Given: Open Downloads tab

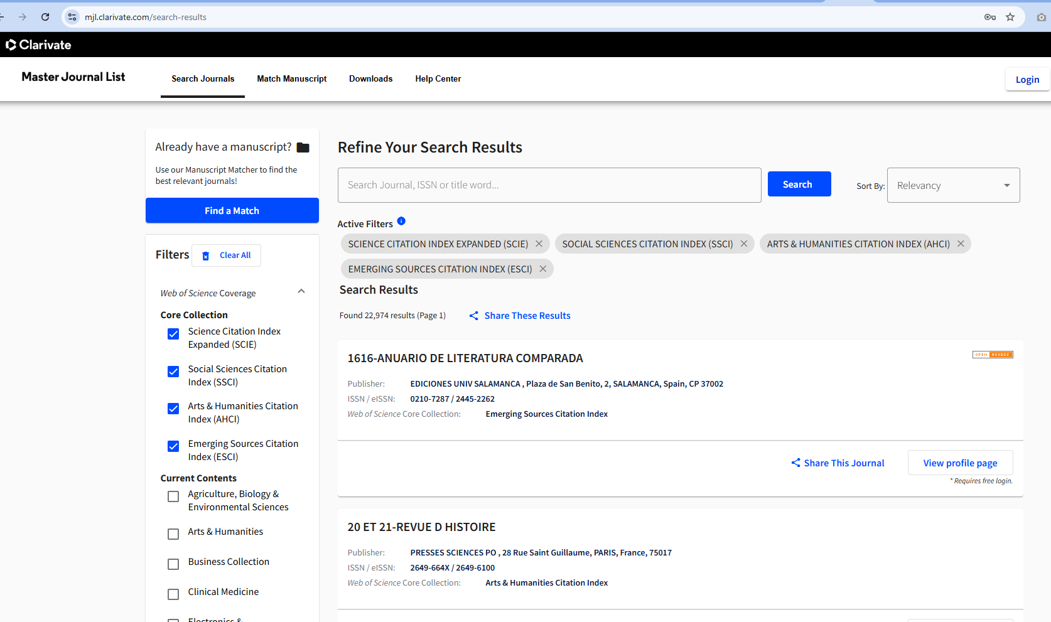Looking at the screenshot, I should (371, 78).
